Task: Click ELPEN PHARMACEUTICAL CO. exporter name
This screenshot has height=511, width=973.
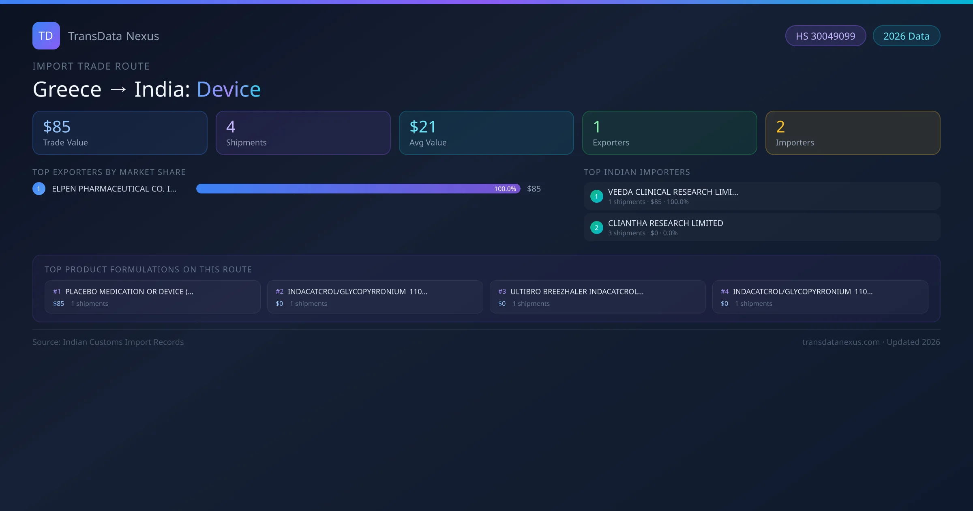Action: click(x=114, y=189)
